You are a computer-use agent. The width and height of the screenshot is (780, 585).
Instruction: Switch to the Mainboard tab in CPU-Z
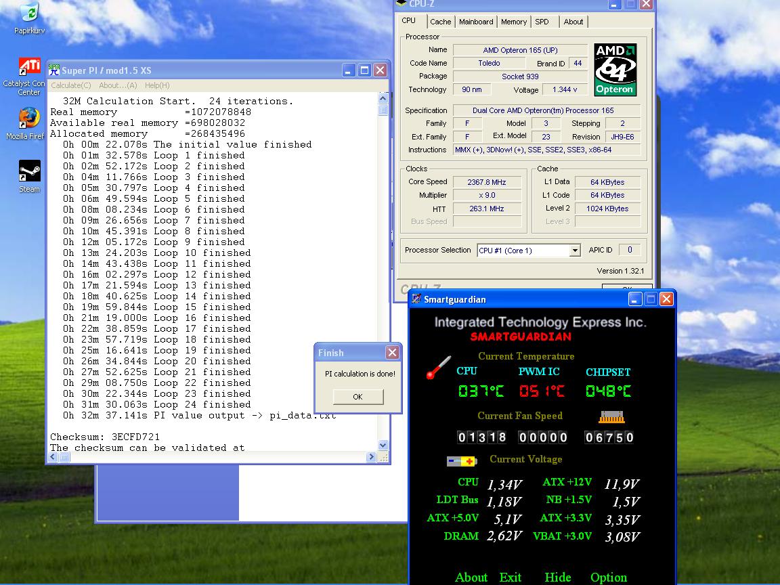(x=476, y=22)
